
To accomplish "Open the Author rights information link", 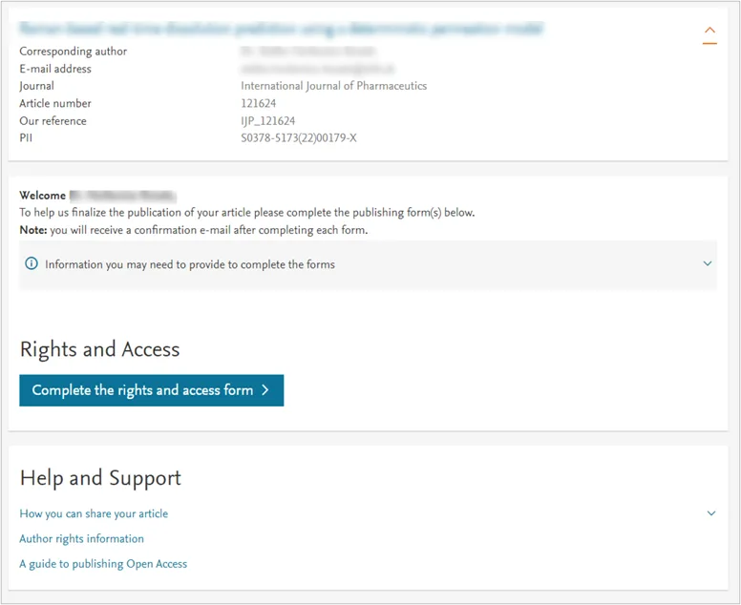I will 82,539.
